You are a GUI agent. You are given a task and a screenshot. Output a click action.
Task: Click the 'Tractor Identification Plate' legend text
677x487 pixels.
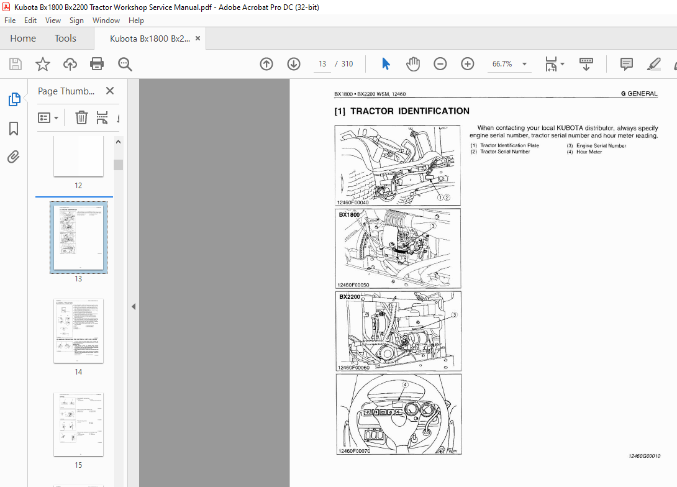[x=509, y=145]
